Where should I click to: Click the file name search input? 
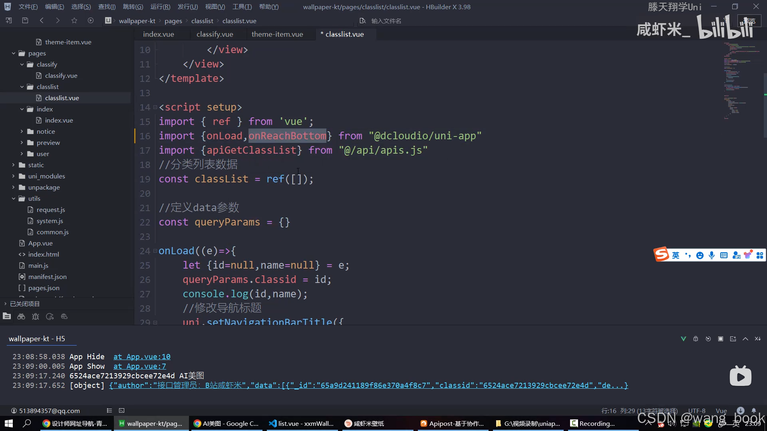386,21
